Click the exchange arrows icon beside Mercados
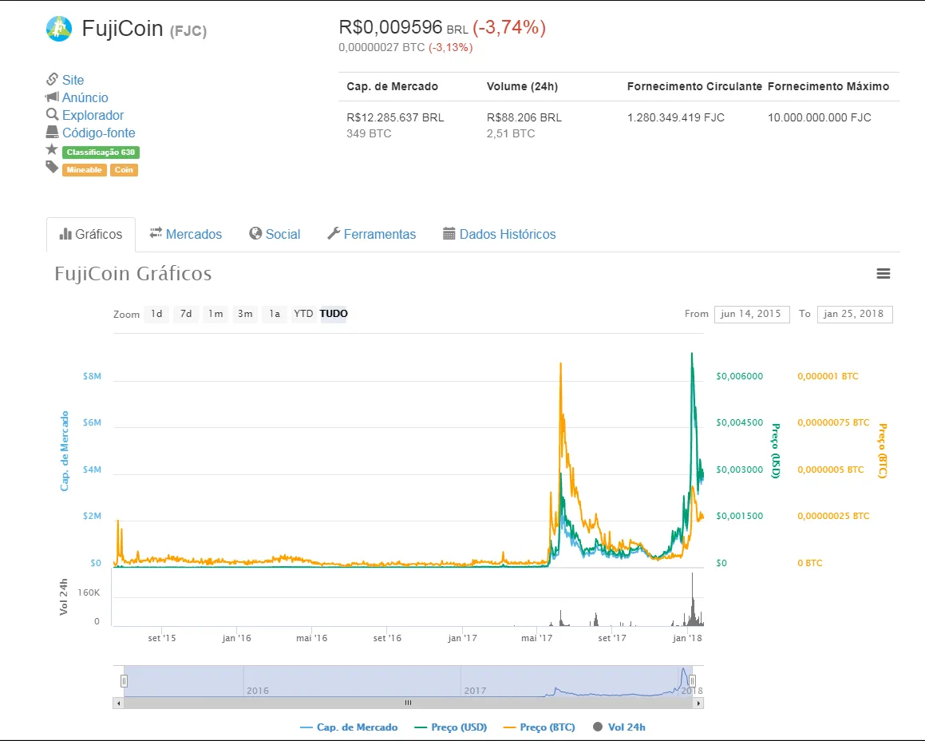Viewport: 925px width, 741px height. pyautogui.click(x=156, y=233)
